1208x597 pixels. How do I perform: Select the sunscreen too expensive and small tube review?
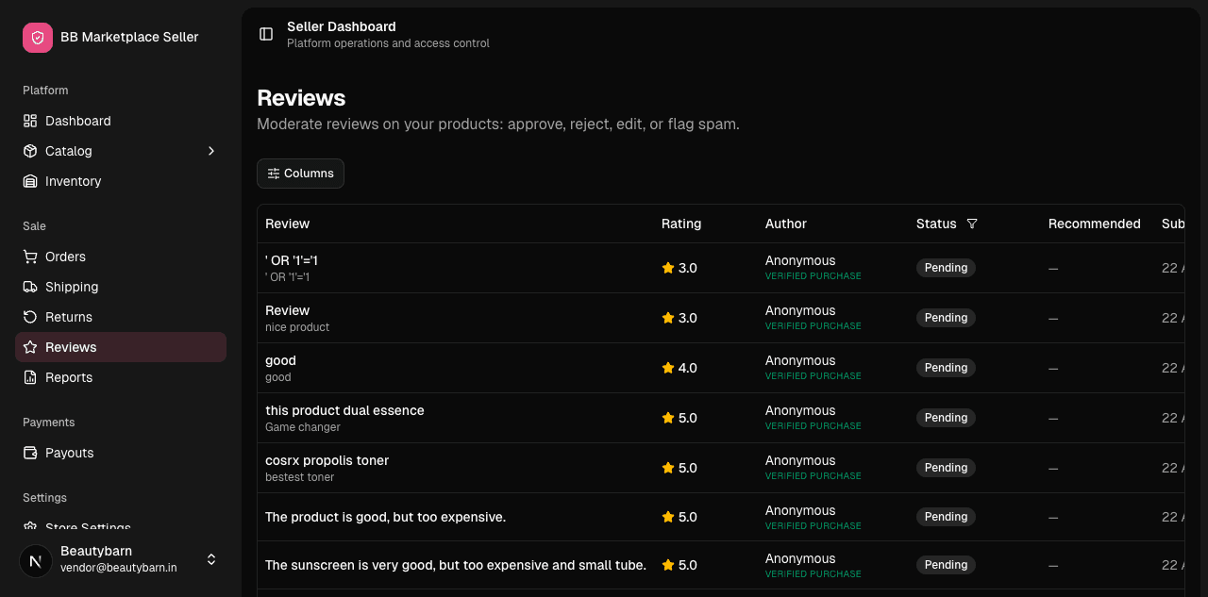pos(456,565)
